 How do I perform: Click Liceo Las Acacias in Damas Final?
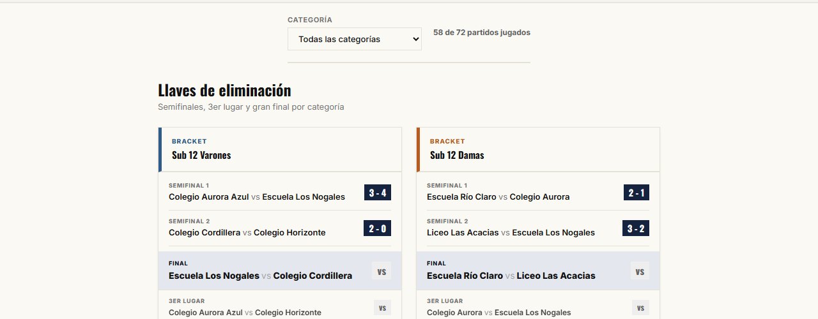pos(556,276)
